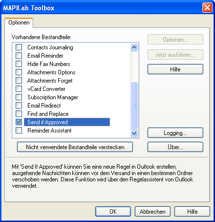The image size is (215, 222).
Task: Select Find and Replace list item
Action: pyautogui.click(x=48, y=114)
